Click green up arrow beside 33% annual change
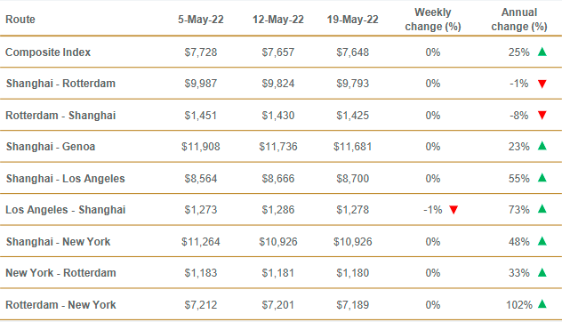This screenshot has height=322, width=562. (542, 273)
